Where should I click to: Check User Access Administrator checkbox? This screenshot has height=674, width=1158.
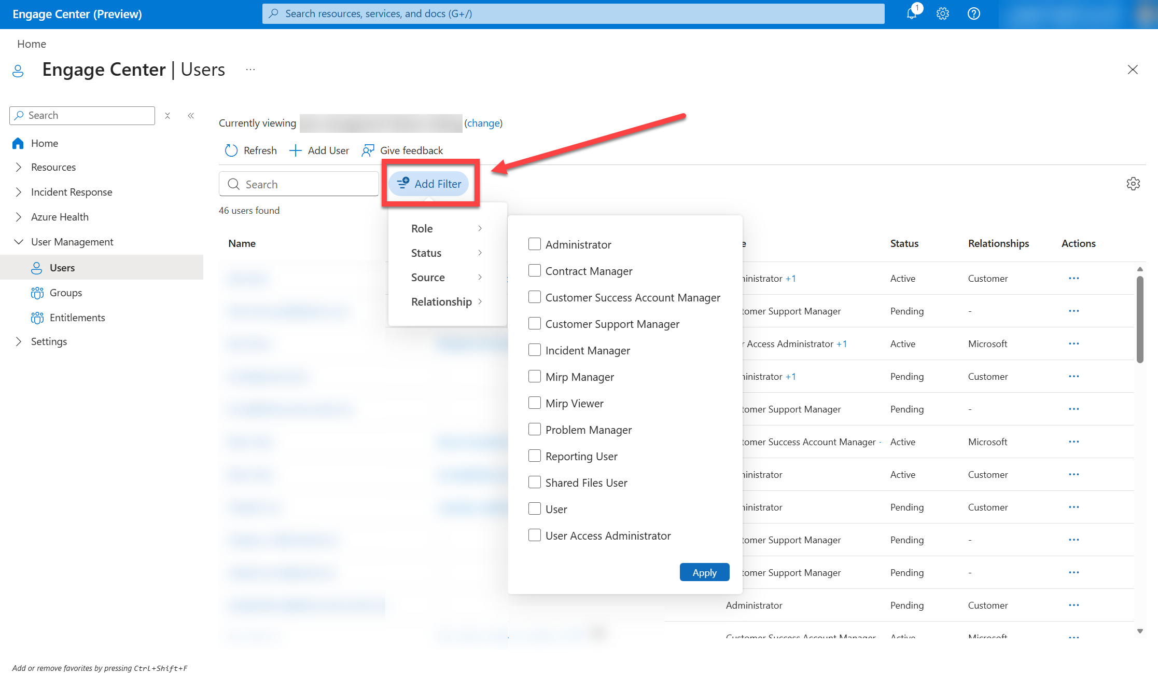(535, 535)
